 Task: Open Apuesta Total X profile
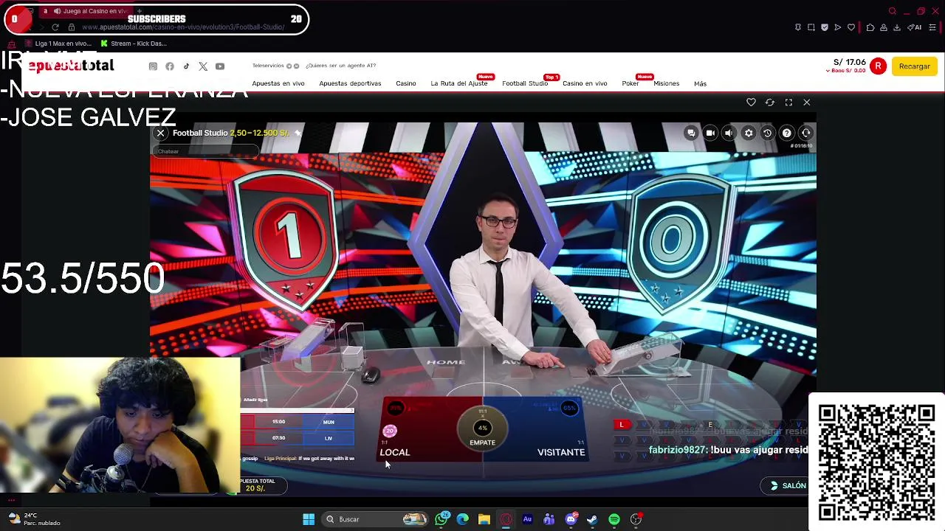point(203,66)
